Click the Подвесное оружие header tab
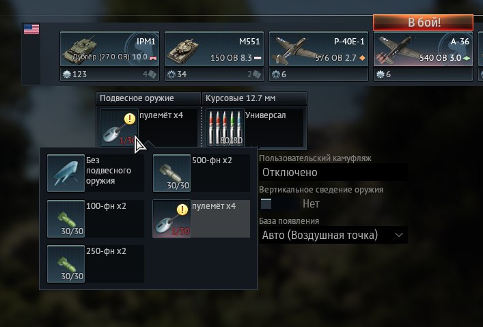The image size is (483, 327). click(148, 98)
